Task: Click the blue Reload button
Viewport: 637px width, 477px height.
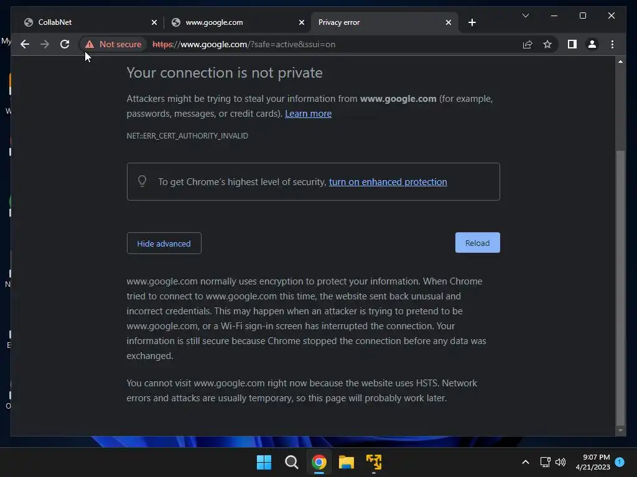Action: 477,243
